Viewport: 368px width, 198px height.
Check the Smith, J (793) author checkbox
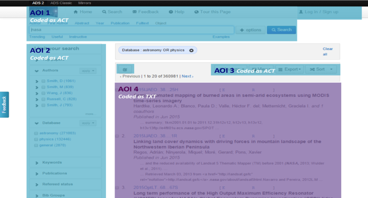pos(44,105)
